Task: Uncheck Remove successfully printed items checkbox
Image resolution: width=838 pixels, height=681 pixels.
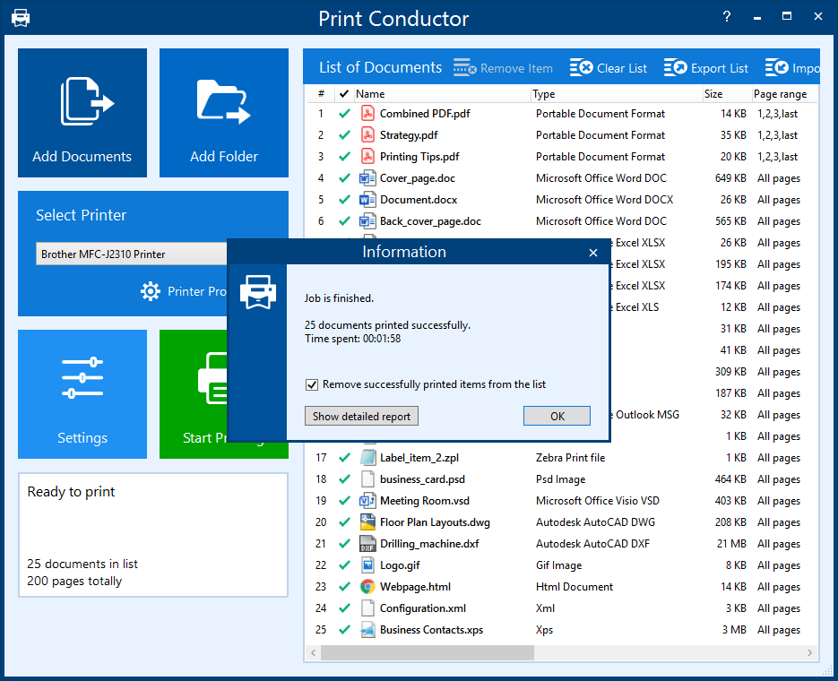Action: pyautogui.click(x=312, y=384)
